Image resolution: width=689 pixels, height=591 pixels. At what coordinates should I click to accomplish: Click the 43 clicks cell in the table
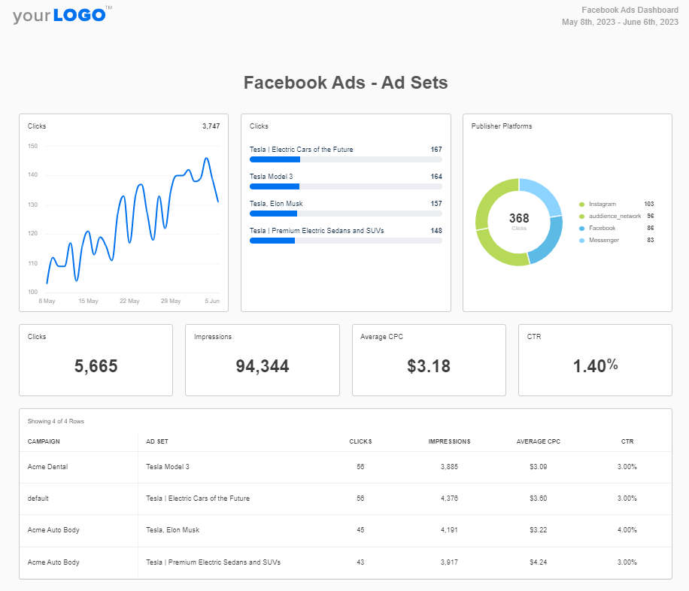click(x=360, y=562)
